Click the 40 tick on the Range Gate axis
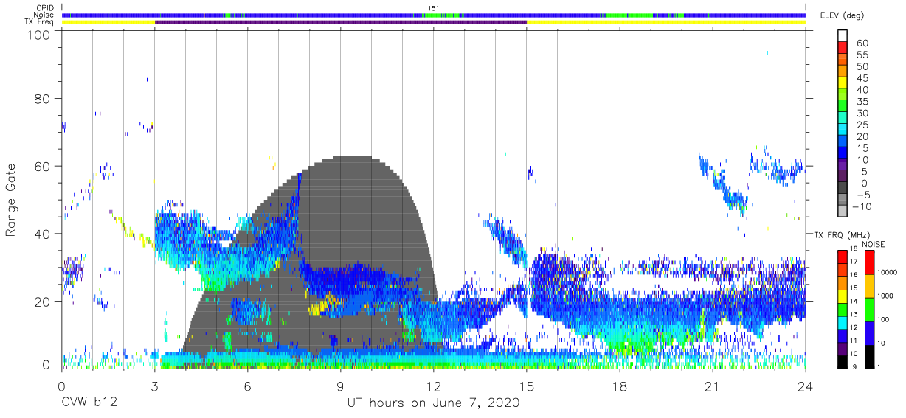 pos(43,234)
